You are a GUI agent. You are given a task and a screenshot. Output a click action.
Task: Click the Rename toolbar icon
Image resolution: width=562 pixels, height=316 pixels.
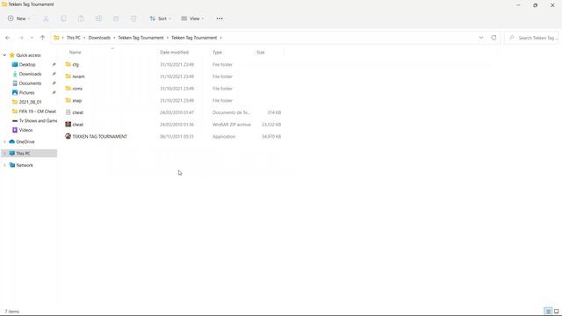click(x=98, y=18)
